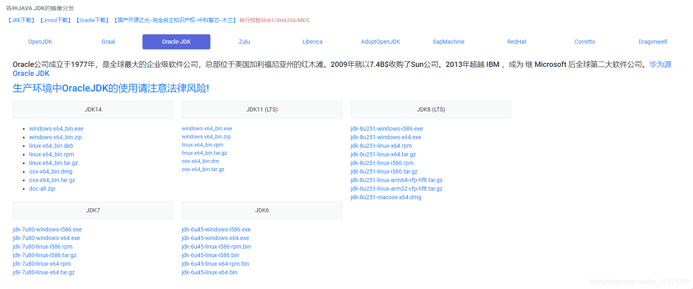Open the JRE下载 link
The height and width of the screenshot is (289, 693).
pyautogui.click(x=21, y=20)
